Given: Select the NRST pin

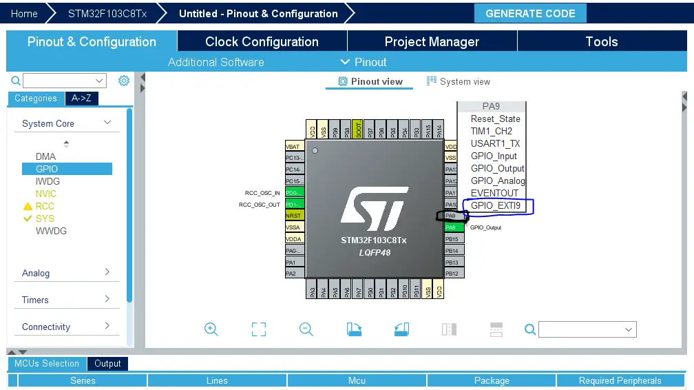Looking at the screenshot, I should point(295,216).
